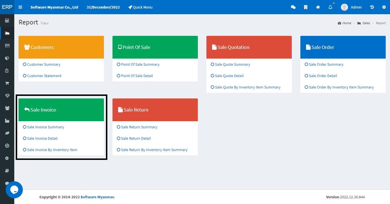The image size is (390, 204).
Task: Click the soccer ball icon in sidebar
Action: tap(7, 146)
